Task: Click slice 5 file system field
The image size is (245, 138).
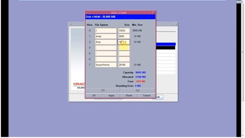Action: [106, 53]
